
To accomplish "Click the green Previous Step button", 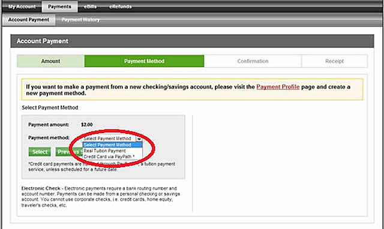I will 69,152.
